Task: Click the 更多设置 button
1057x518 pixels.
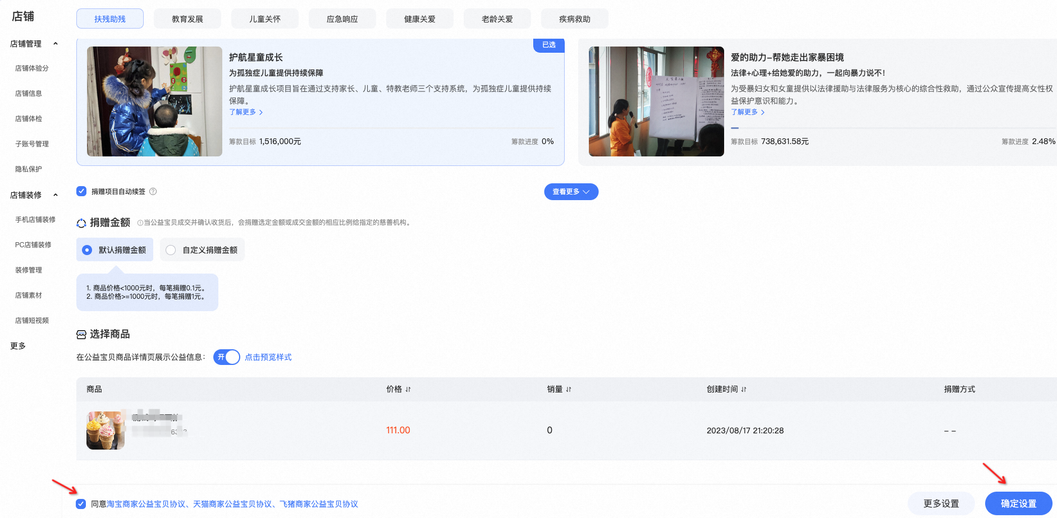Action: click(941, 503)
